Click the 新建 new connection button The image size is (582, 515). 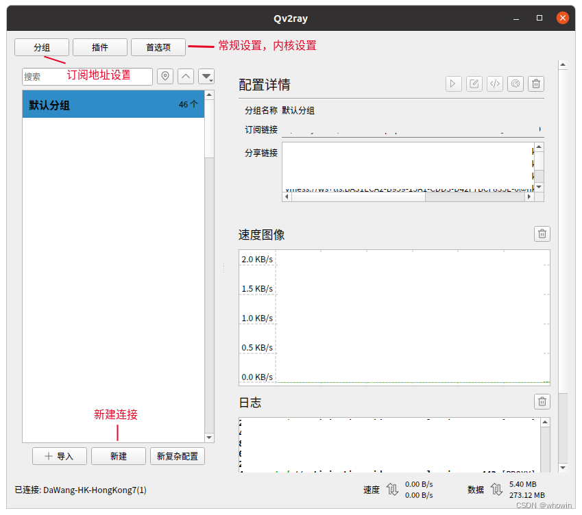tap(119, 456)
